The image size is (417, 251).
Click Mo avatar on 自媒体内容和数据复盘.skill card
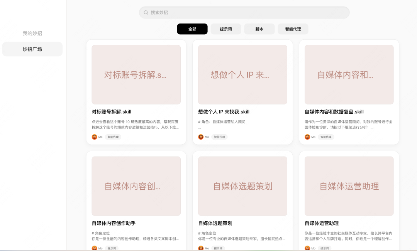coord(307,137)
